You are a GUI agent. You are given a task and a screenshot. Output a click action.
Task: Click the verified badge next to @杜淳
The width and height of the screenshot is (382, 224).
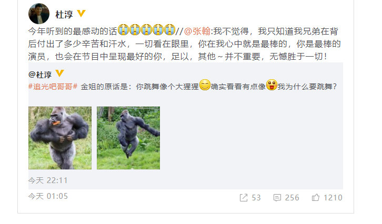pos(59,73)
